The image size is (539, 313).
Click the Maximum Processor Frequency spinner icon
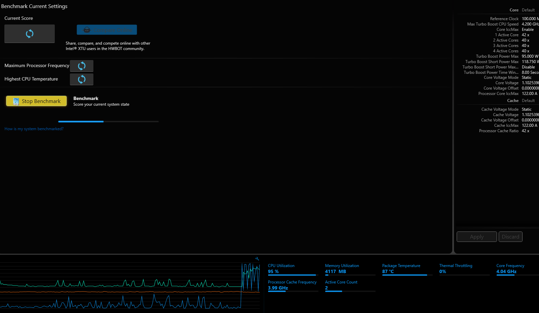tap(82, 66)
